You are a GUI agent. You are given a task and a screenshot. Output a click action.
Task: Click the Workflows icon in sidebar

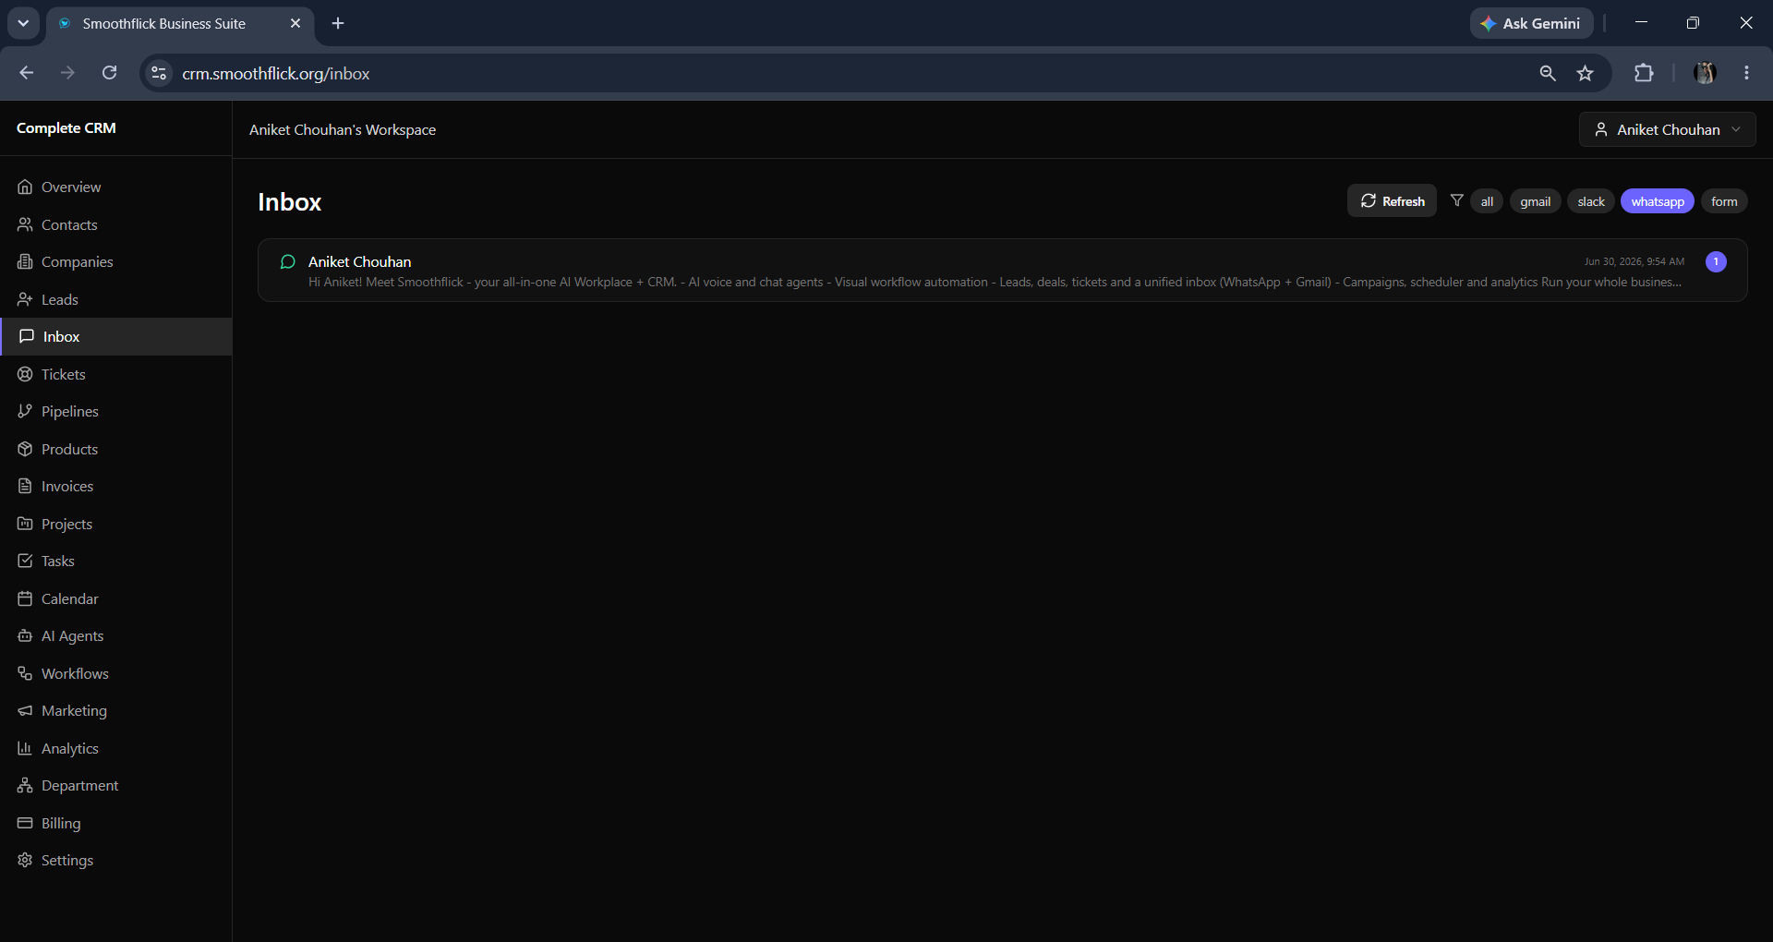coord(25,673)
